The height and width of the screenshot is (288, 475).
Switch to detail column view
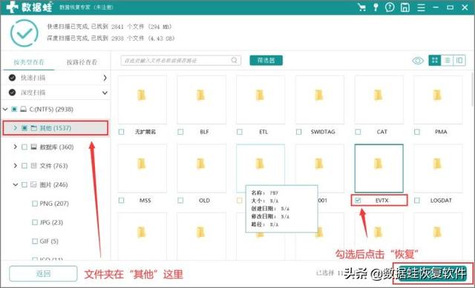point(459,61)
